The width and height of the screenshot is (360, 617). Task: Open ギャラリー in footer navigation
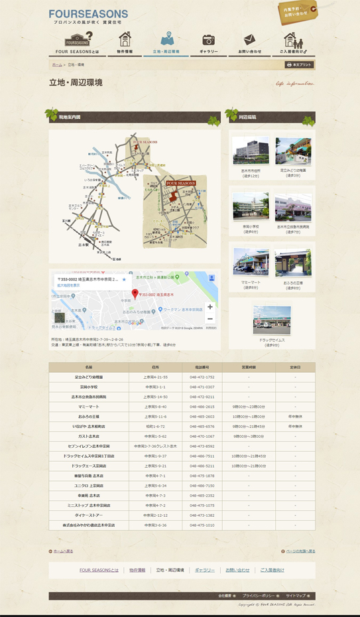point(205,570)
